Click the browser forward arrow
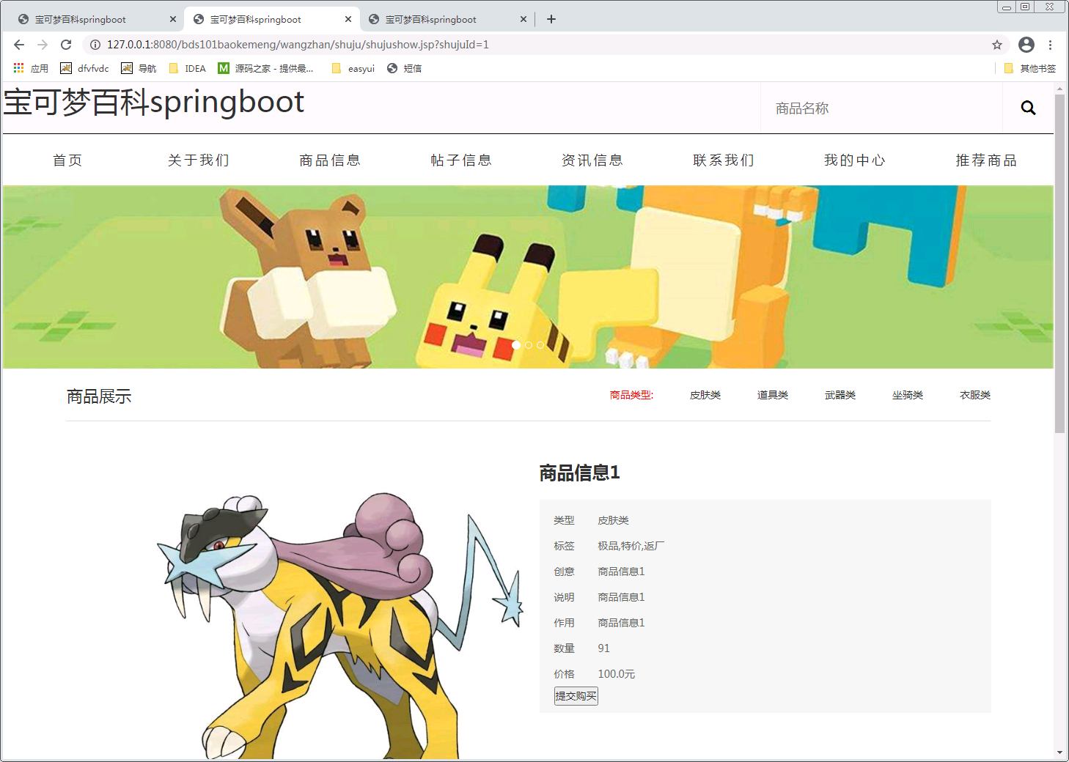Viewport: 1069px width, 762px height. coord(43,45)
